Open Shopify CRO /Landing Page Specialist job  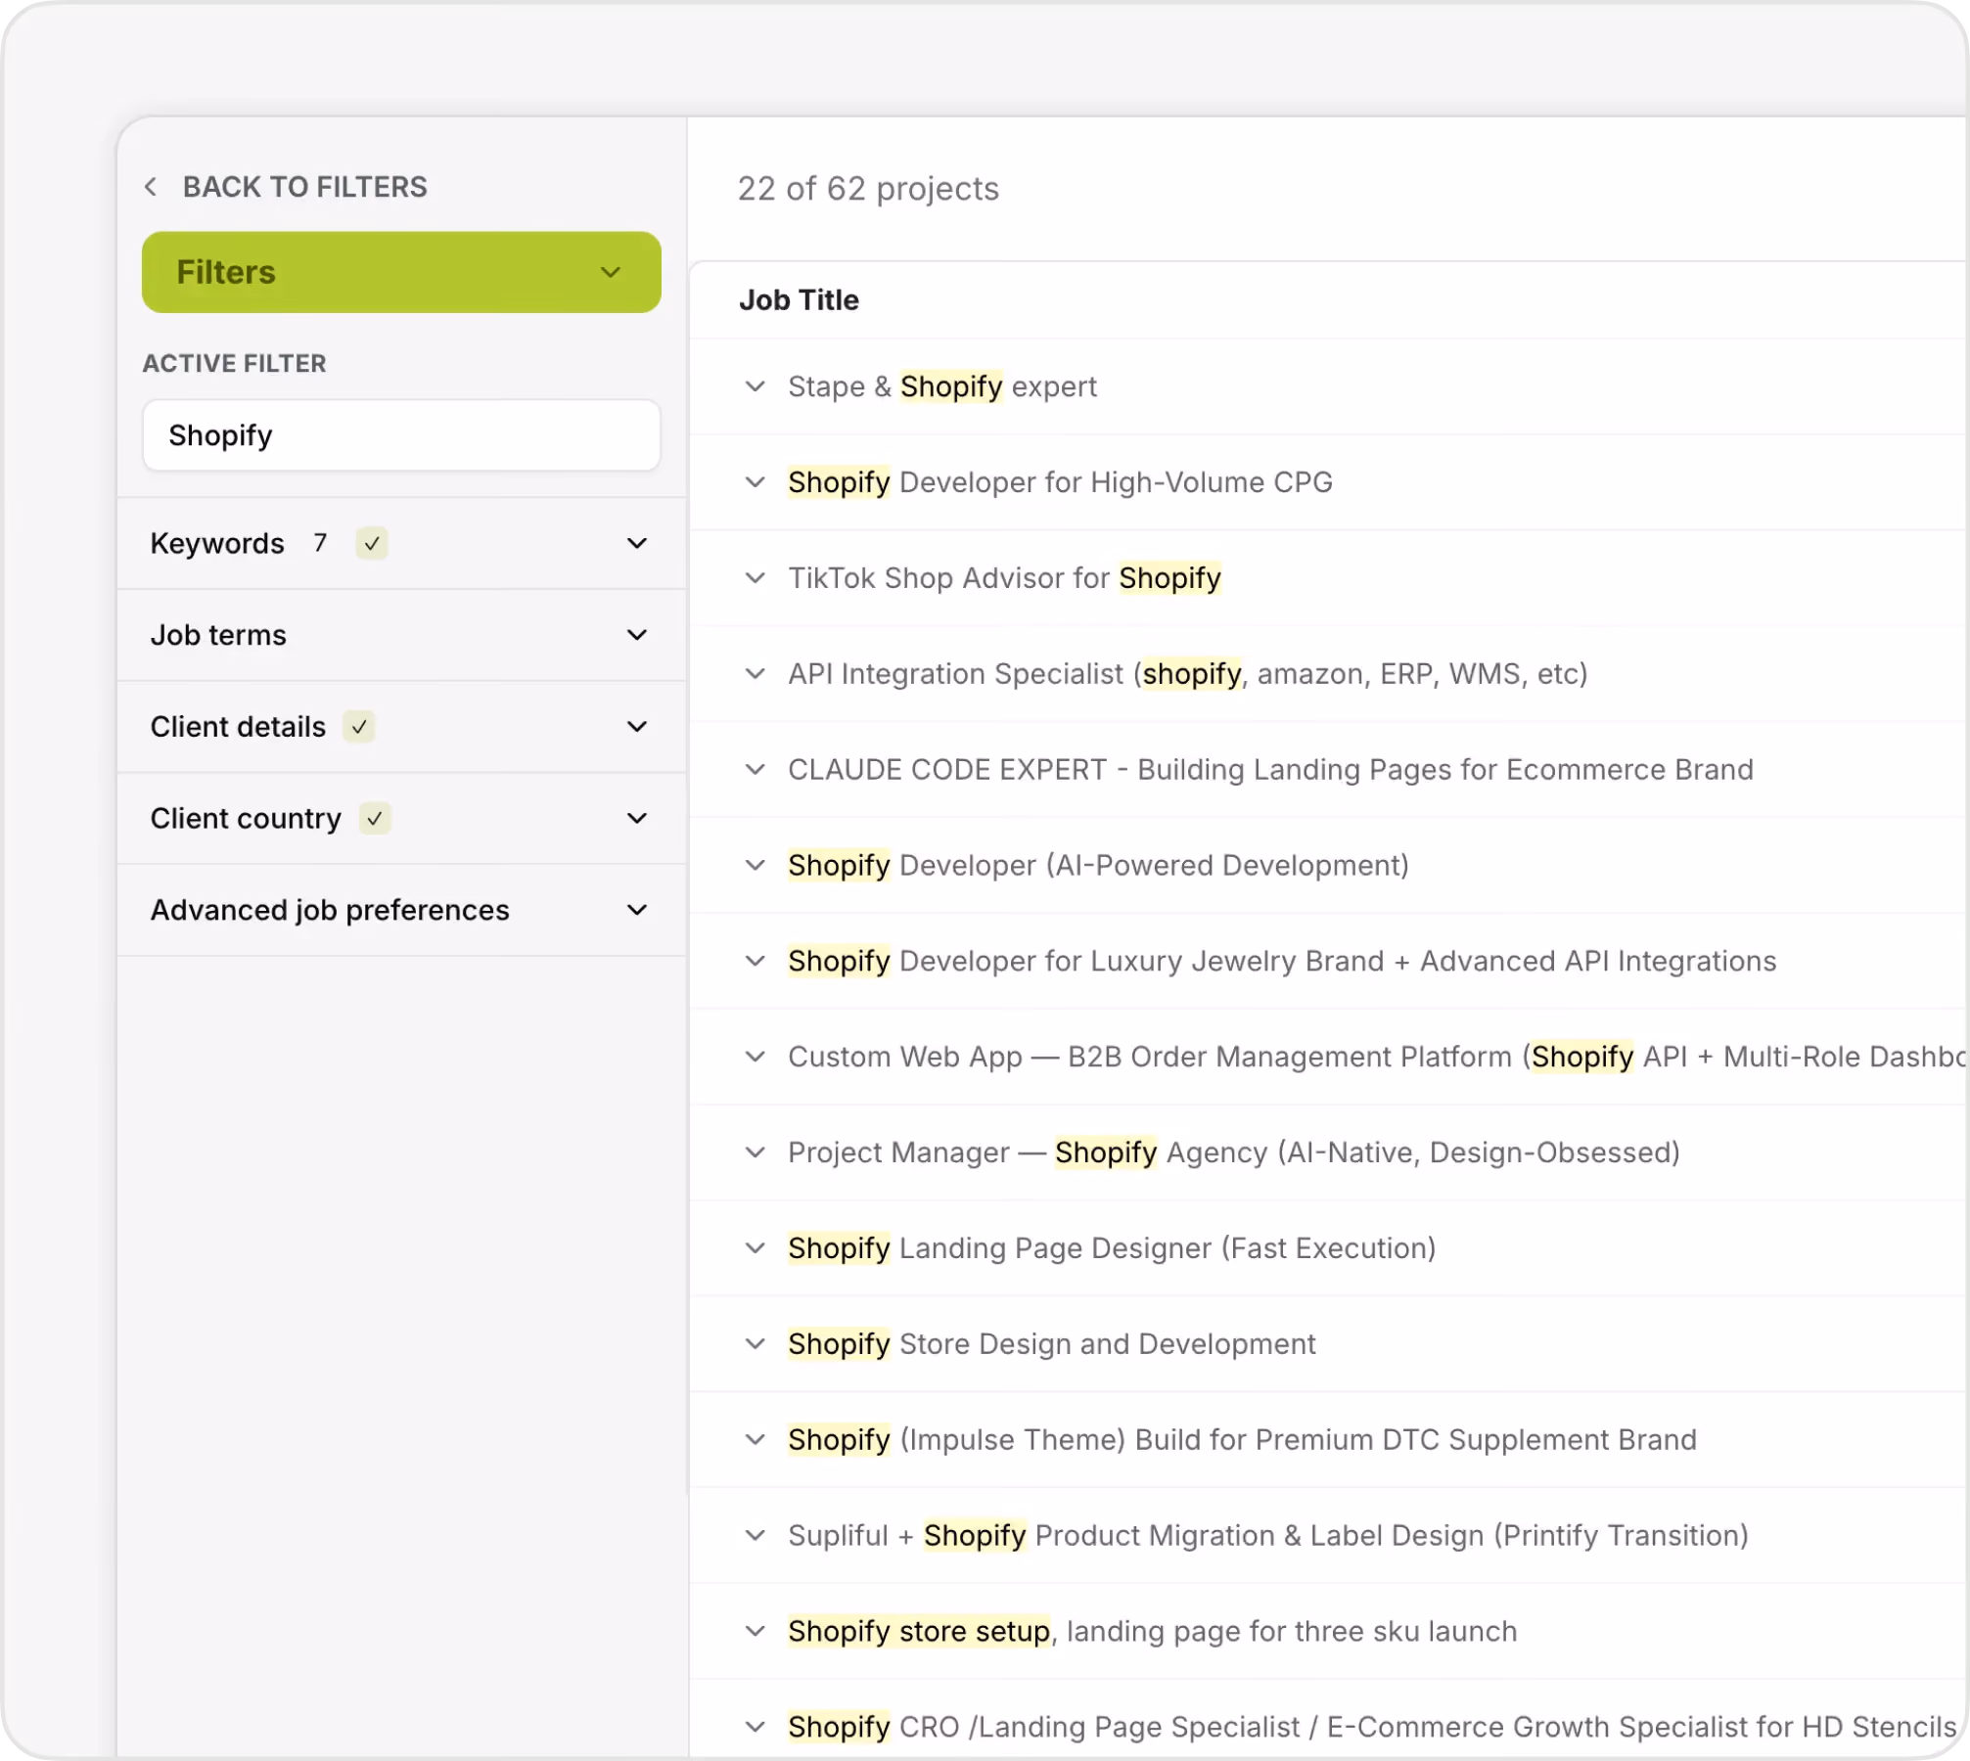1372,1728
